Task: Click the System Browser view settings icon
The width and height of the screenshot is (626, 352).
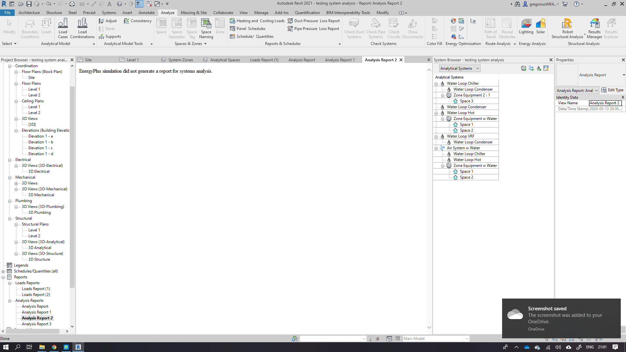Action: pos(546,68)
